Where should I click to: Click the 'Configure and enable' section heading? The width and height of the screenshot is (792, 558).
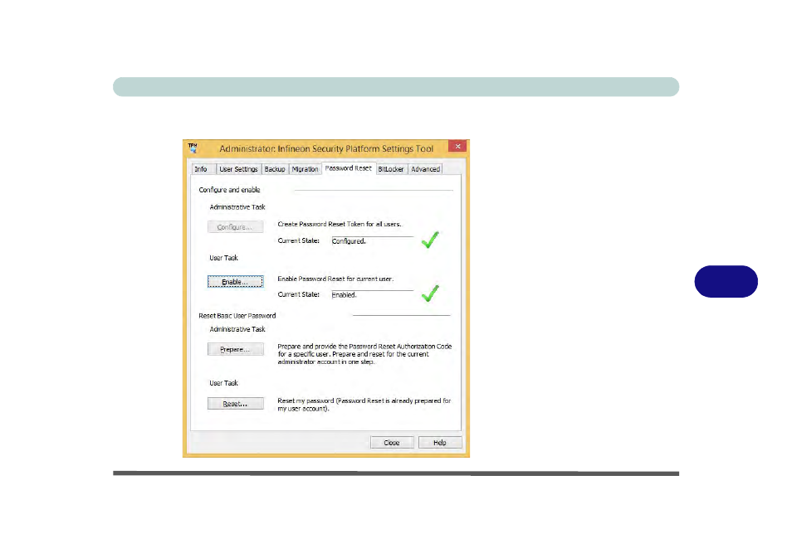pyautogui.click(x=229, y=190)
